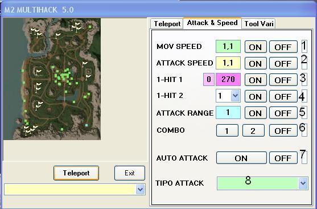Viewport: 317px width, 209px height.
Task: Expand the TIPO ATTACK dropdown
Action: 303,183
